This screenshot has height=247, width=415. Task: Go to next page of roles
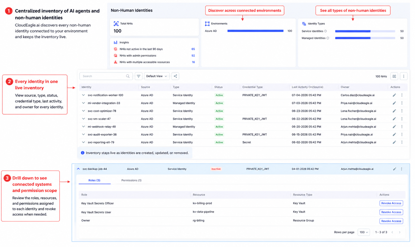(400, 232)
